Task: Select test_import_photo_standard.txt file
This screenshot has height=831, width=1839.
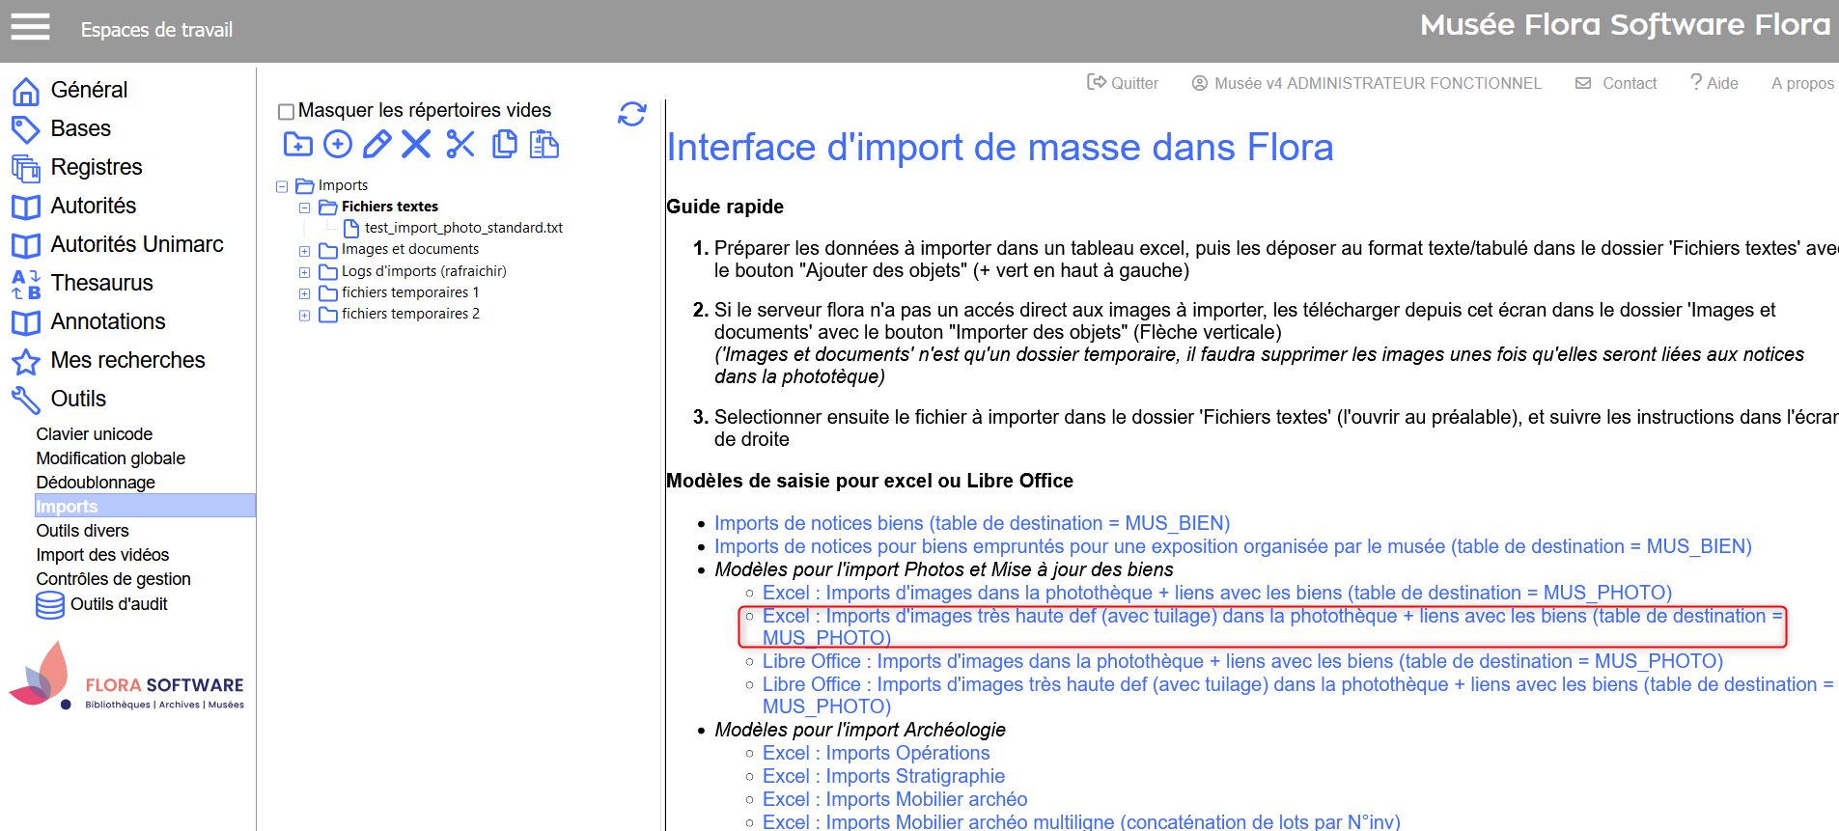Action: point(463,228)
